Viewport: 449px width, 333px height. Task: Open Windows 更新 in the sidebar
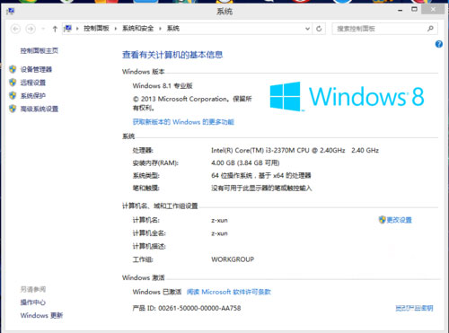41,315
